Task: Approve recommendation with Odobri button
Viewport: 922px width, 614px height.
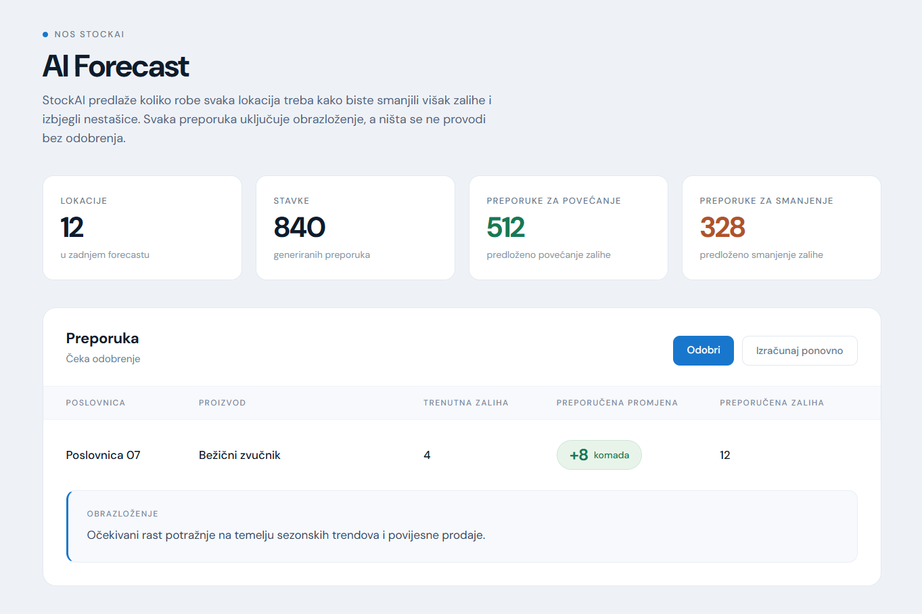Action: (703, 351)
